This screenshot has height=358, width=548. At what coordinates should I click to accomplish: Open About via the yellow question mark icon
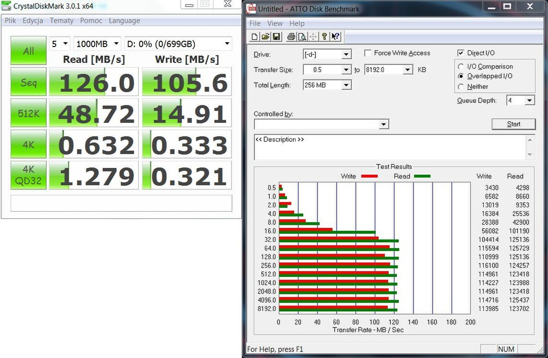[324, 36]
